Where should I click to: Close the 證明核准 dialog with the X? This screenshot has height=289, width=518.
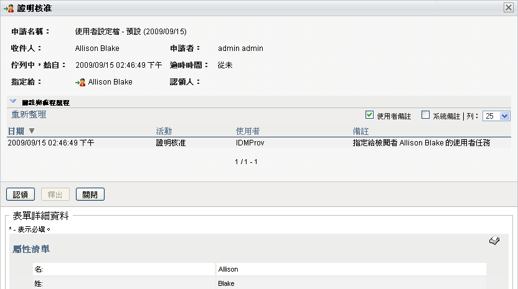(507, 7)
